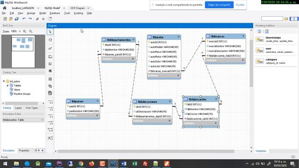This screenshot has width=299, height=168.
Task: Zoom in on the Bird's Eye panel
Action: [25, 31]
